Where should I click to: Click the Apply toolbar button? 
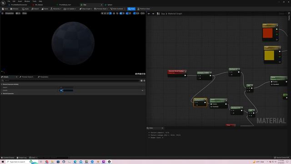[25, 9]
